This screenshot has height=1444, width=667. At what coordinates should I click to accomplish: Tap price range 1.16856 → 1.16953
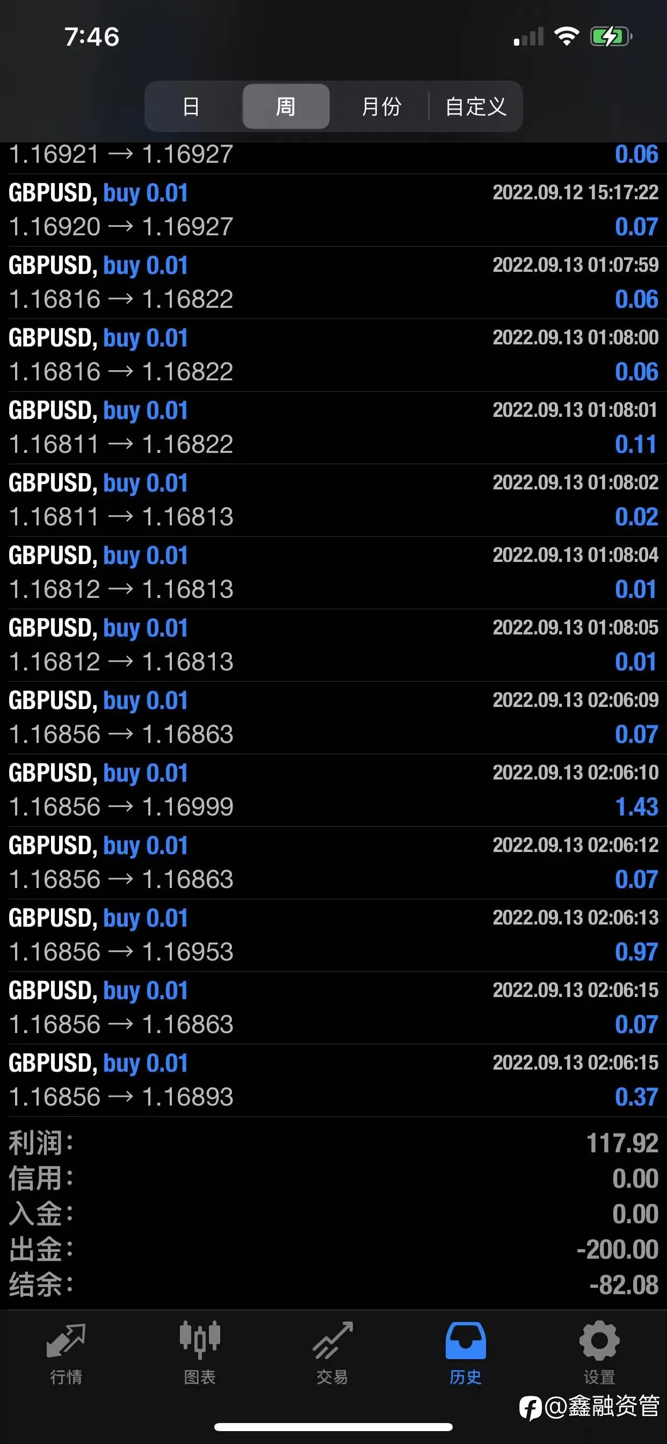(x=121, y=952)
